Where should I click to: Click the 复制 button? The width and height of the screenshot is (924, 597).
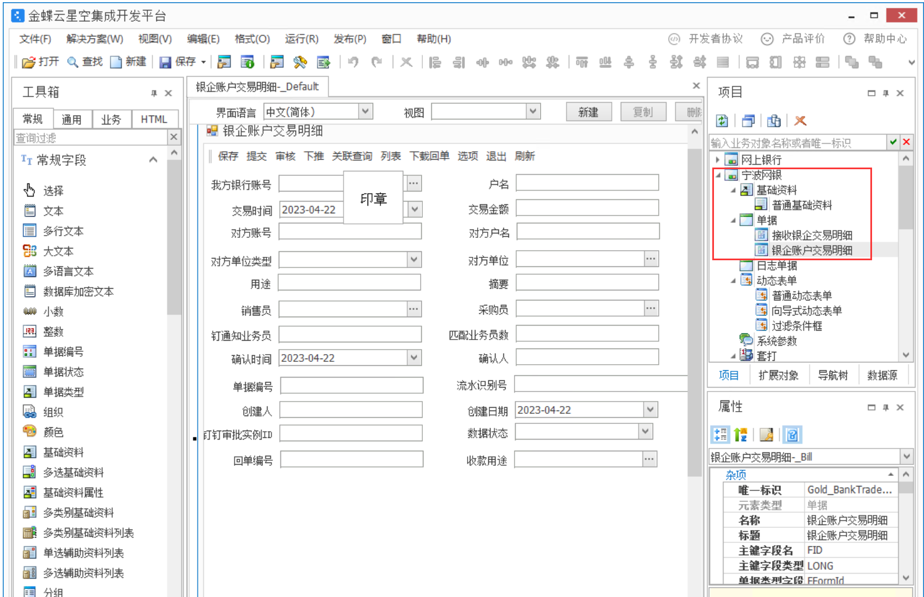[x=643, y=112]
